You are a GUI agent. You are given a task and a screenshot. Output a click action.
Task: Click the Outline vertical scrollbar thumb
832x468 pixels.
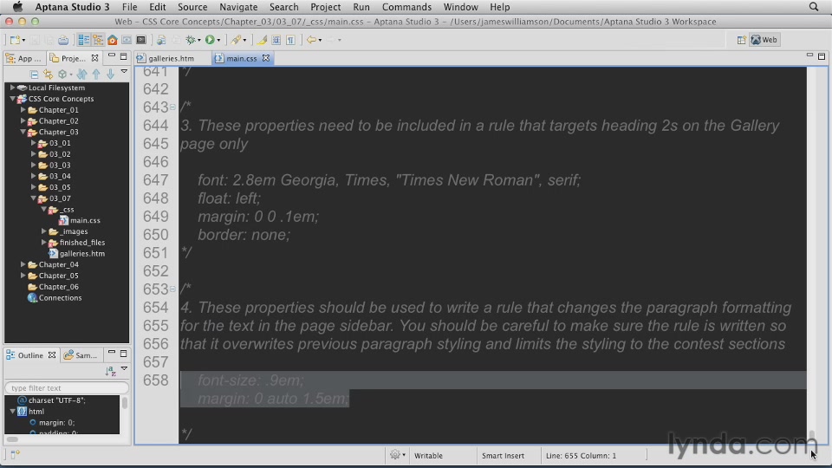click(125, 403)
